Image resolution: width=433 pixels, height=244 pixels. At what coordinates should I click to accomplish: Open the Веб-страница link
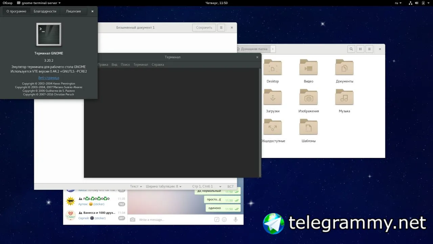click(x=49, y=78)
